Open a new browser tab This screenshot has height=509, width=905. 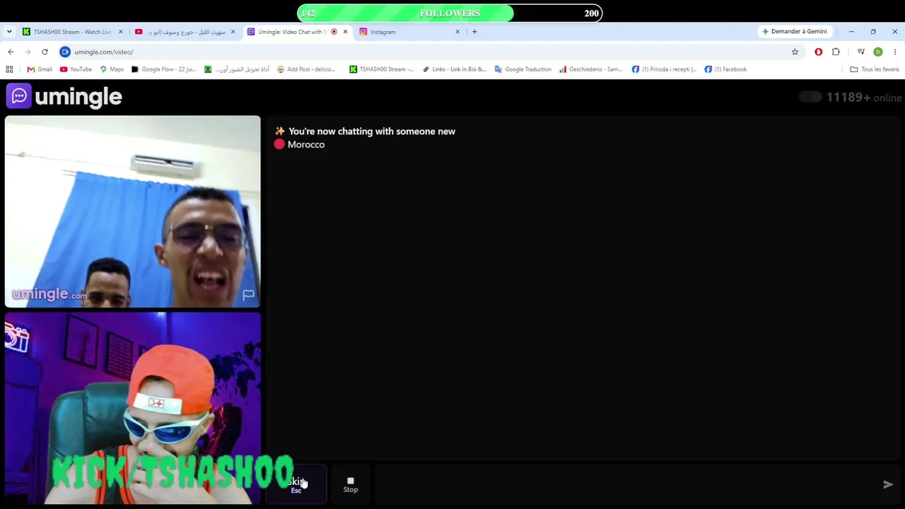click(x=474, y=32)
